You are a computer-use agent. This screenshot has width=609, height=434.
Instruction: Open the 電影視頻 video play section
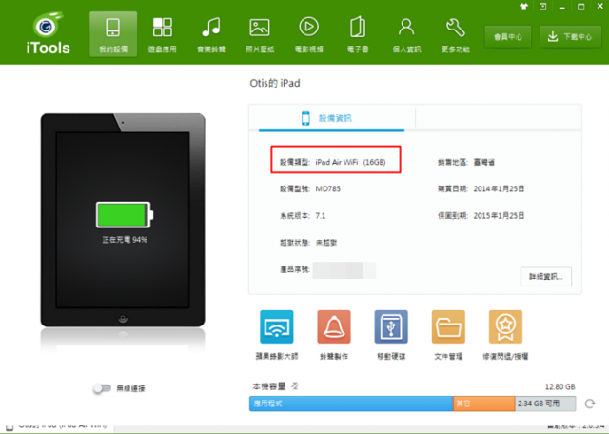tap(308, 34)
